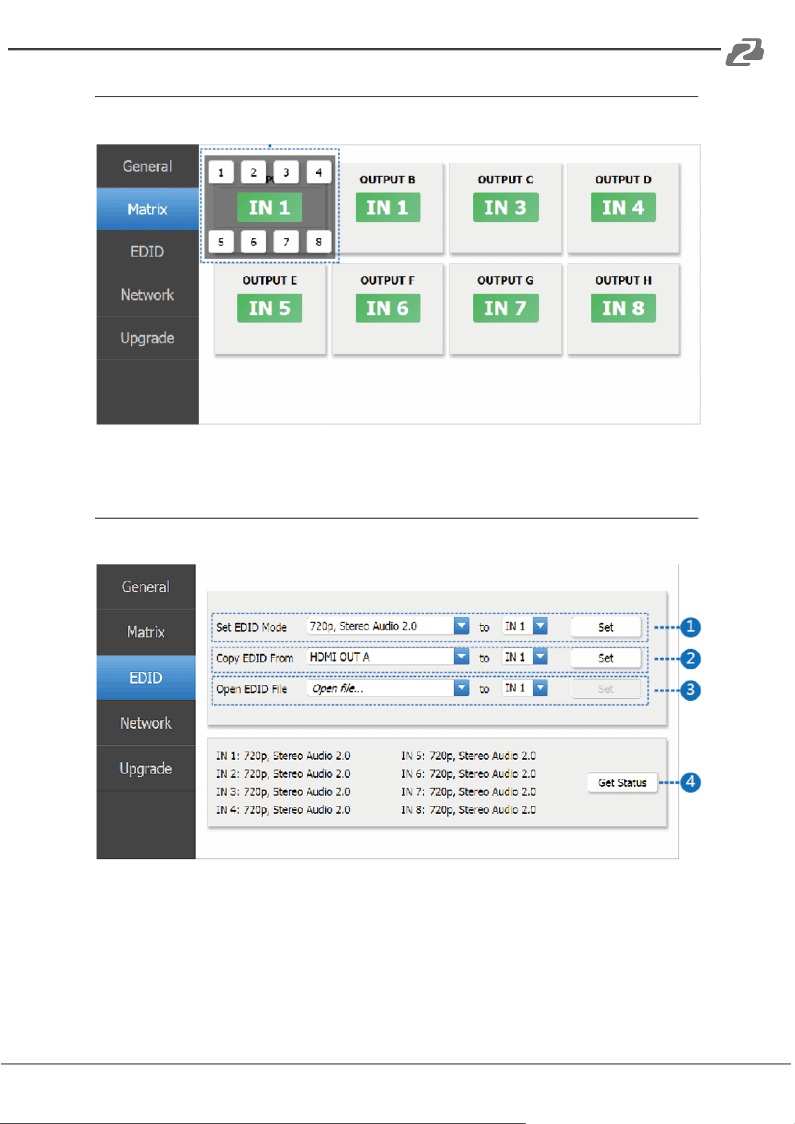Select input 6 in the Output A popup
Image resolution: width=795 pixels, height=1124 pixels.
(253, 242)
